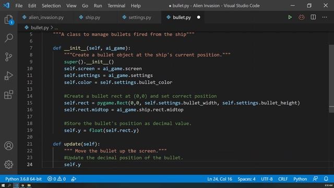The image size is (334, 188).
Task: Open the Run and Debug view
Action: tap(9, 76)
